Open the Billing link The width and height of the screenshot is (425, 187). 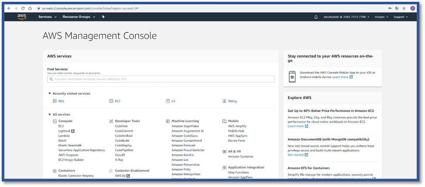pos(233,101)
